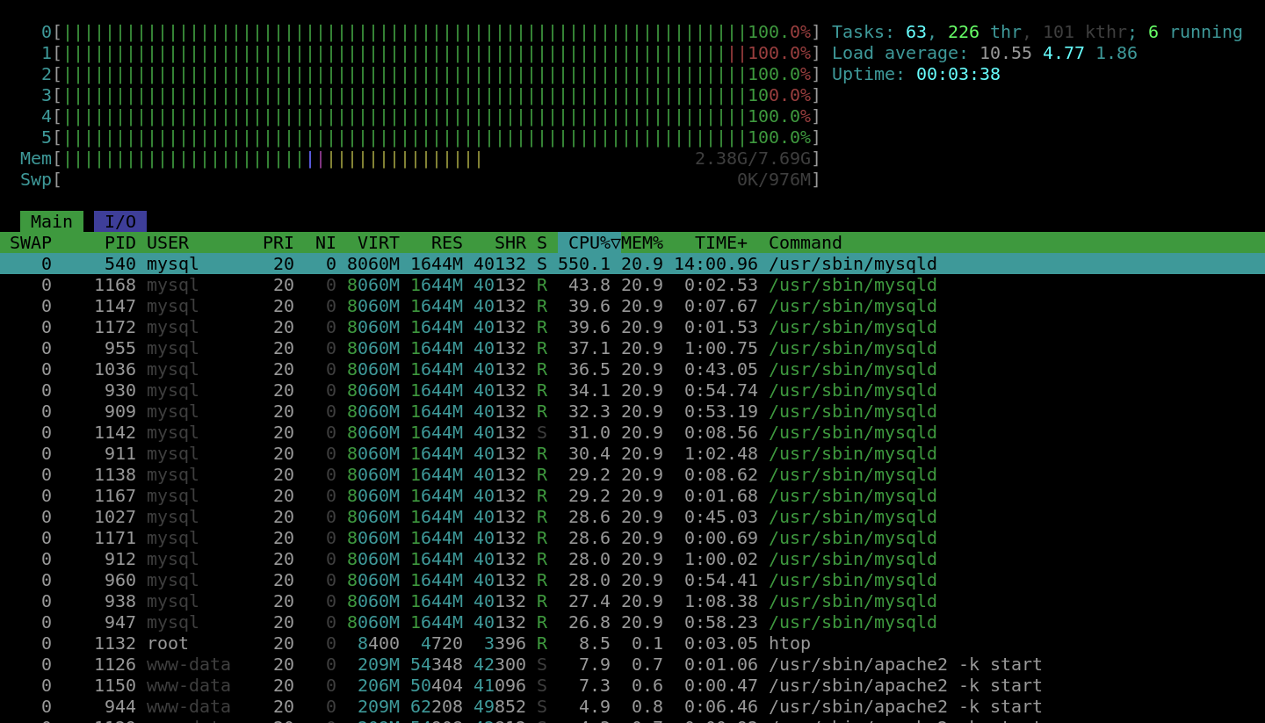Select mysqld process row PID 1147

tap(632, 306)
